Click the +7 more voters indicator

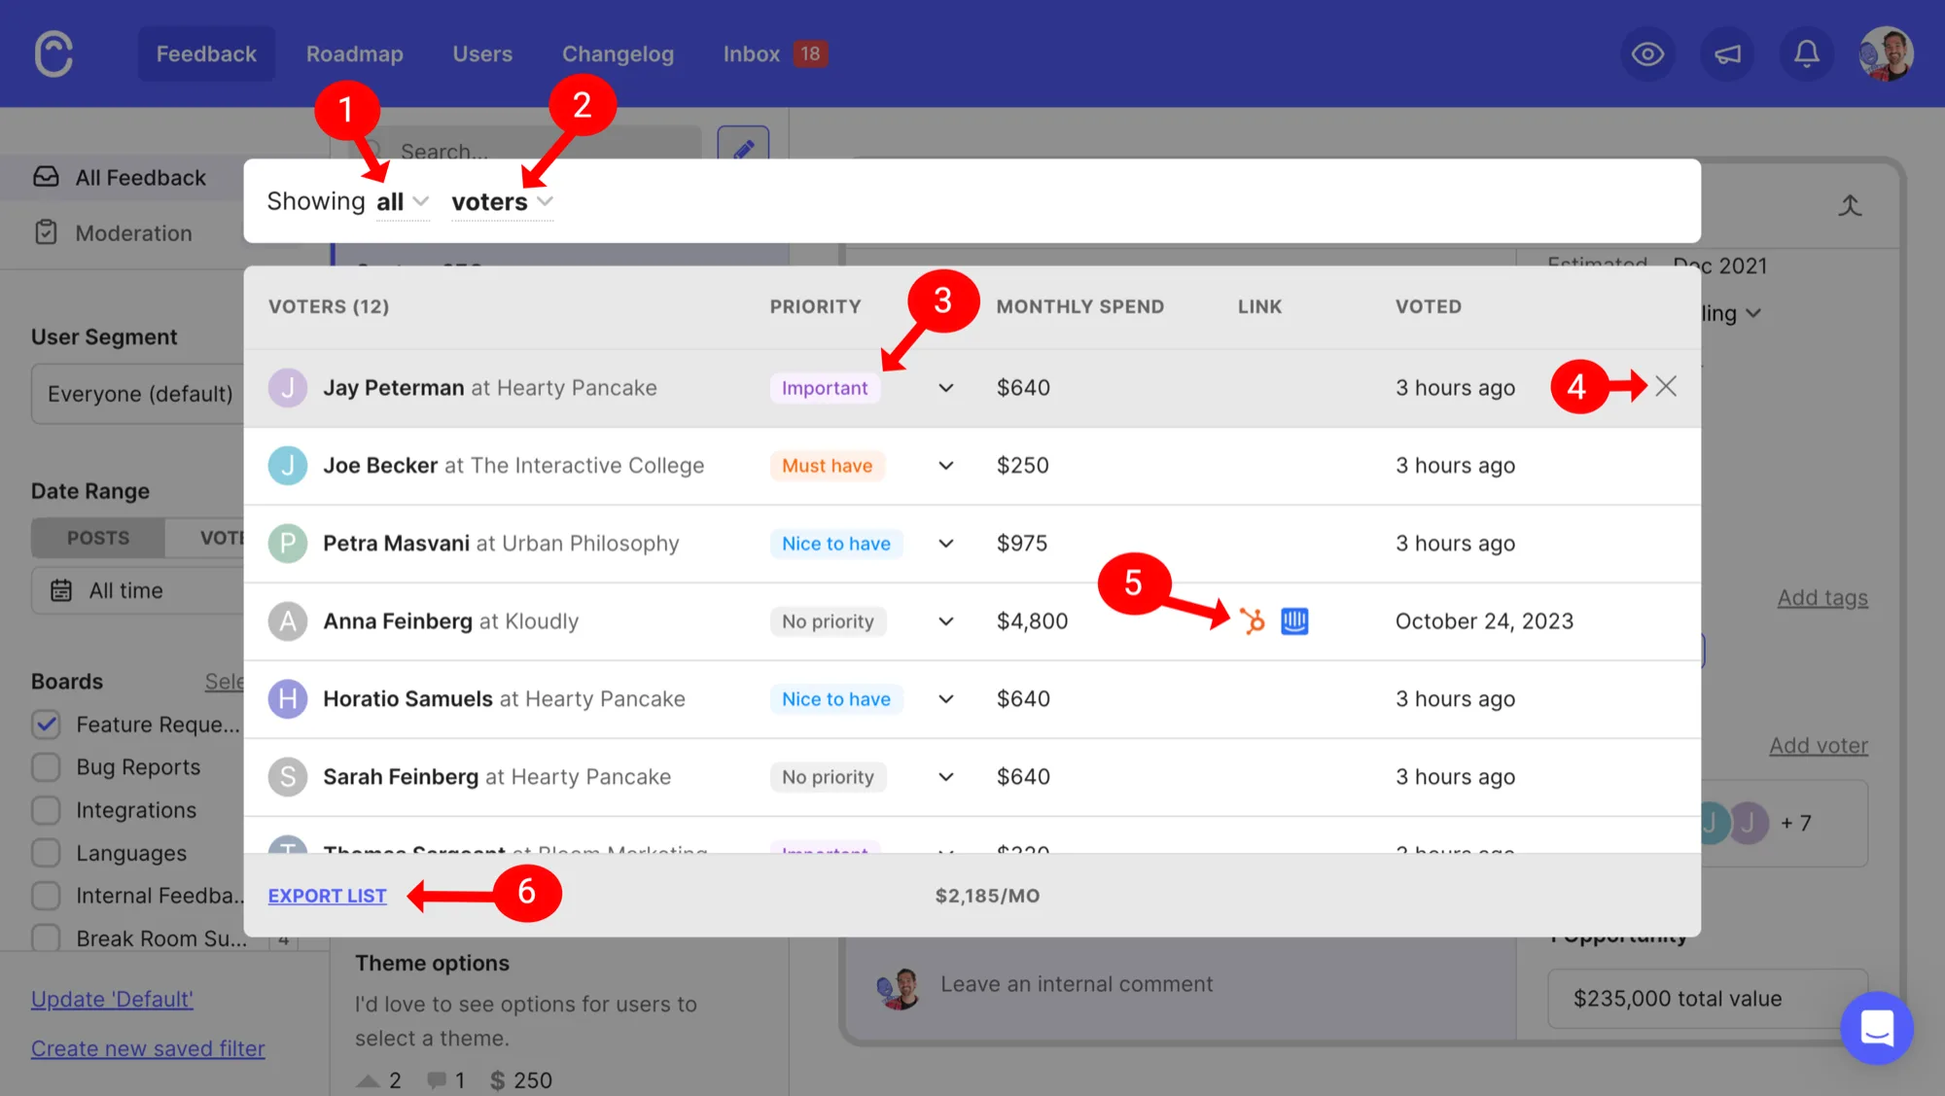point(1795,823)
